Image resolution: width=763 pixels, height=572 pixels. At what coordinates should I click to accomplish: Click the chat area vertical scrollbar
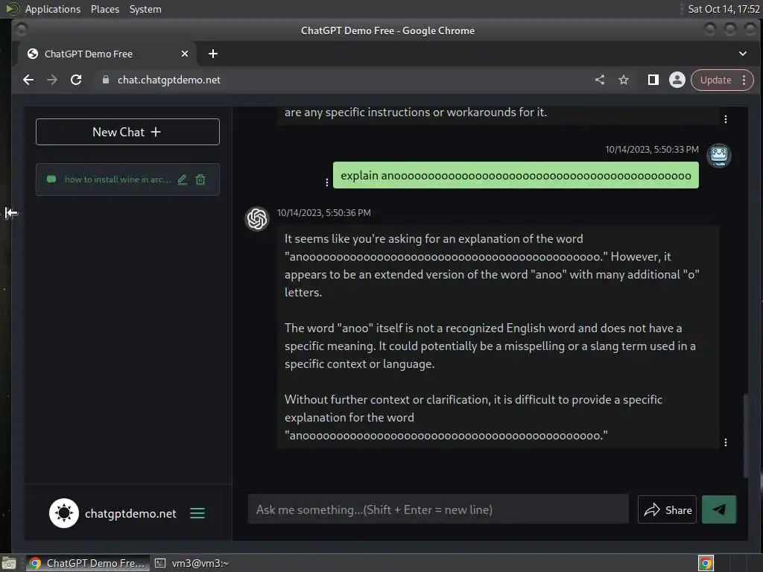(x=745, y=435)
